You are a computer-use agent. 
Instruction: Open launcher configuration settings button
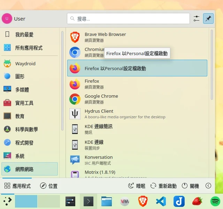point(197,18)
